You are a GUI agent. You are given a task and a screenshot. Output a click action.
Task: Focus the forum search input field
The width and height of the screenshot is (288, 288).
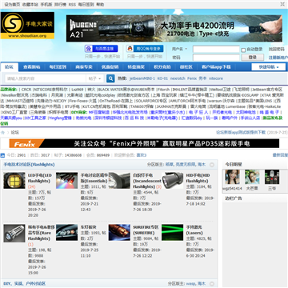(x=46, y=78)
